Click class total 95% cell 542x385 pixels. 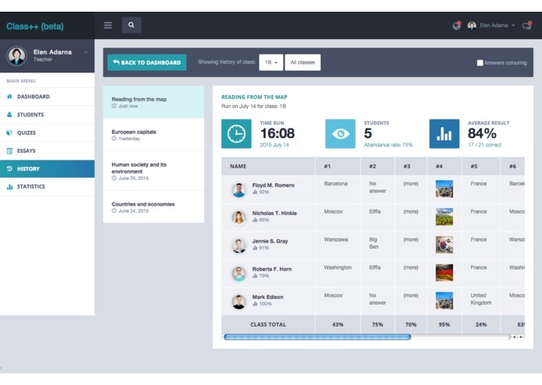tap(445, 324)
